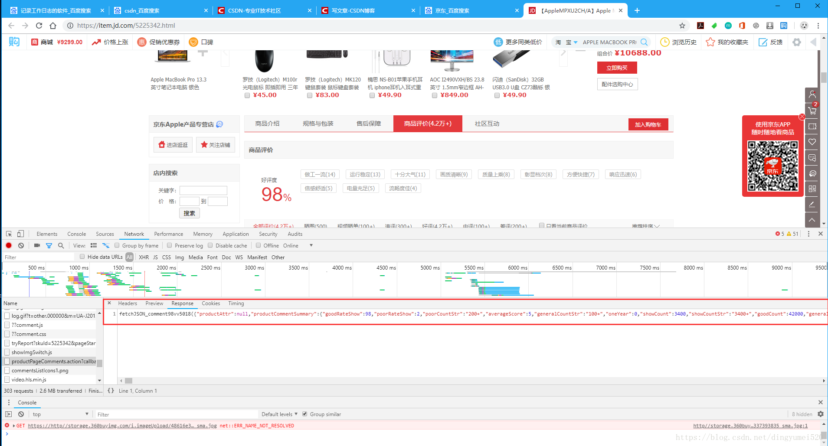Screen dimensions: 828x446
Task: Check Hide data URLs
Action: pyautogui.click(x=82, y=257)
